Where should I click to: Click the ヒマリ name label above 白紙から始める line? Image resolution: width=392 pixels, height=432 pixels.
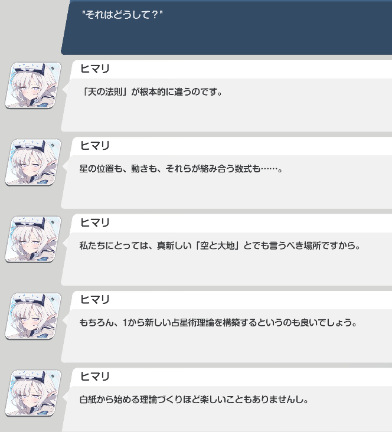click(x=95, y=377)
